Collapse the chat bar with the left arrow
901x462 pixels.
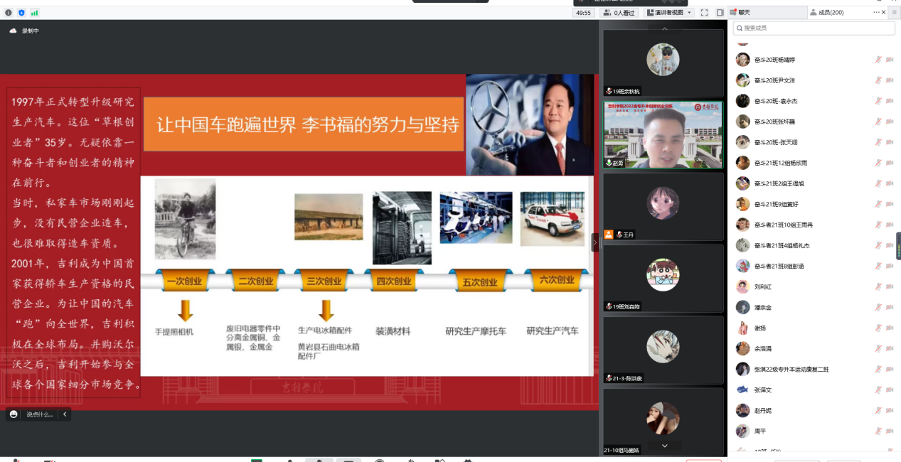click(65, 414)
